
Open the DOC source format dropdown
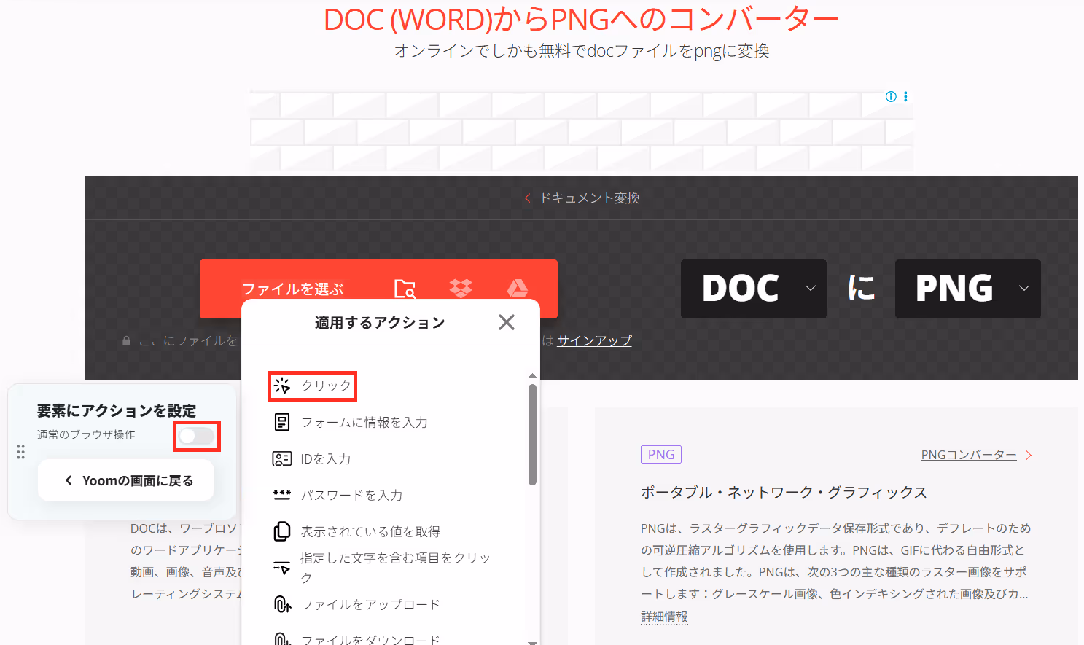(754, 289)
